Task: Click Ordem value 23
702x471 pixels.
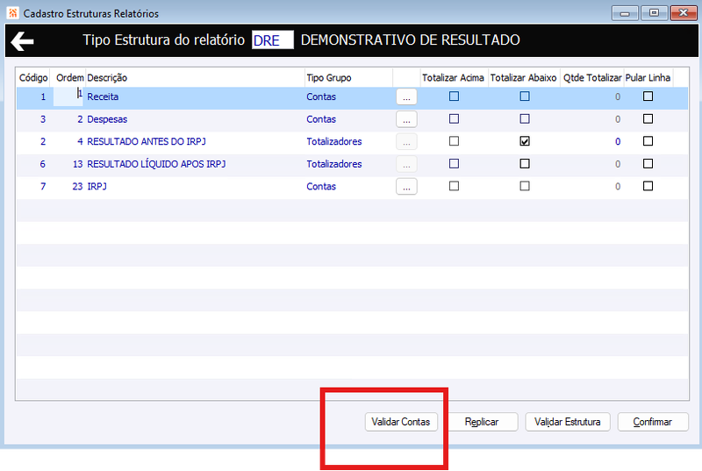Action: (77, 187)
